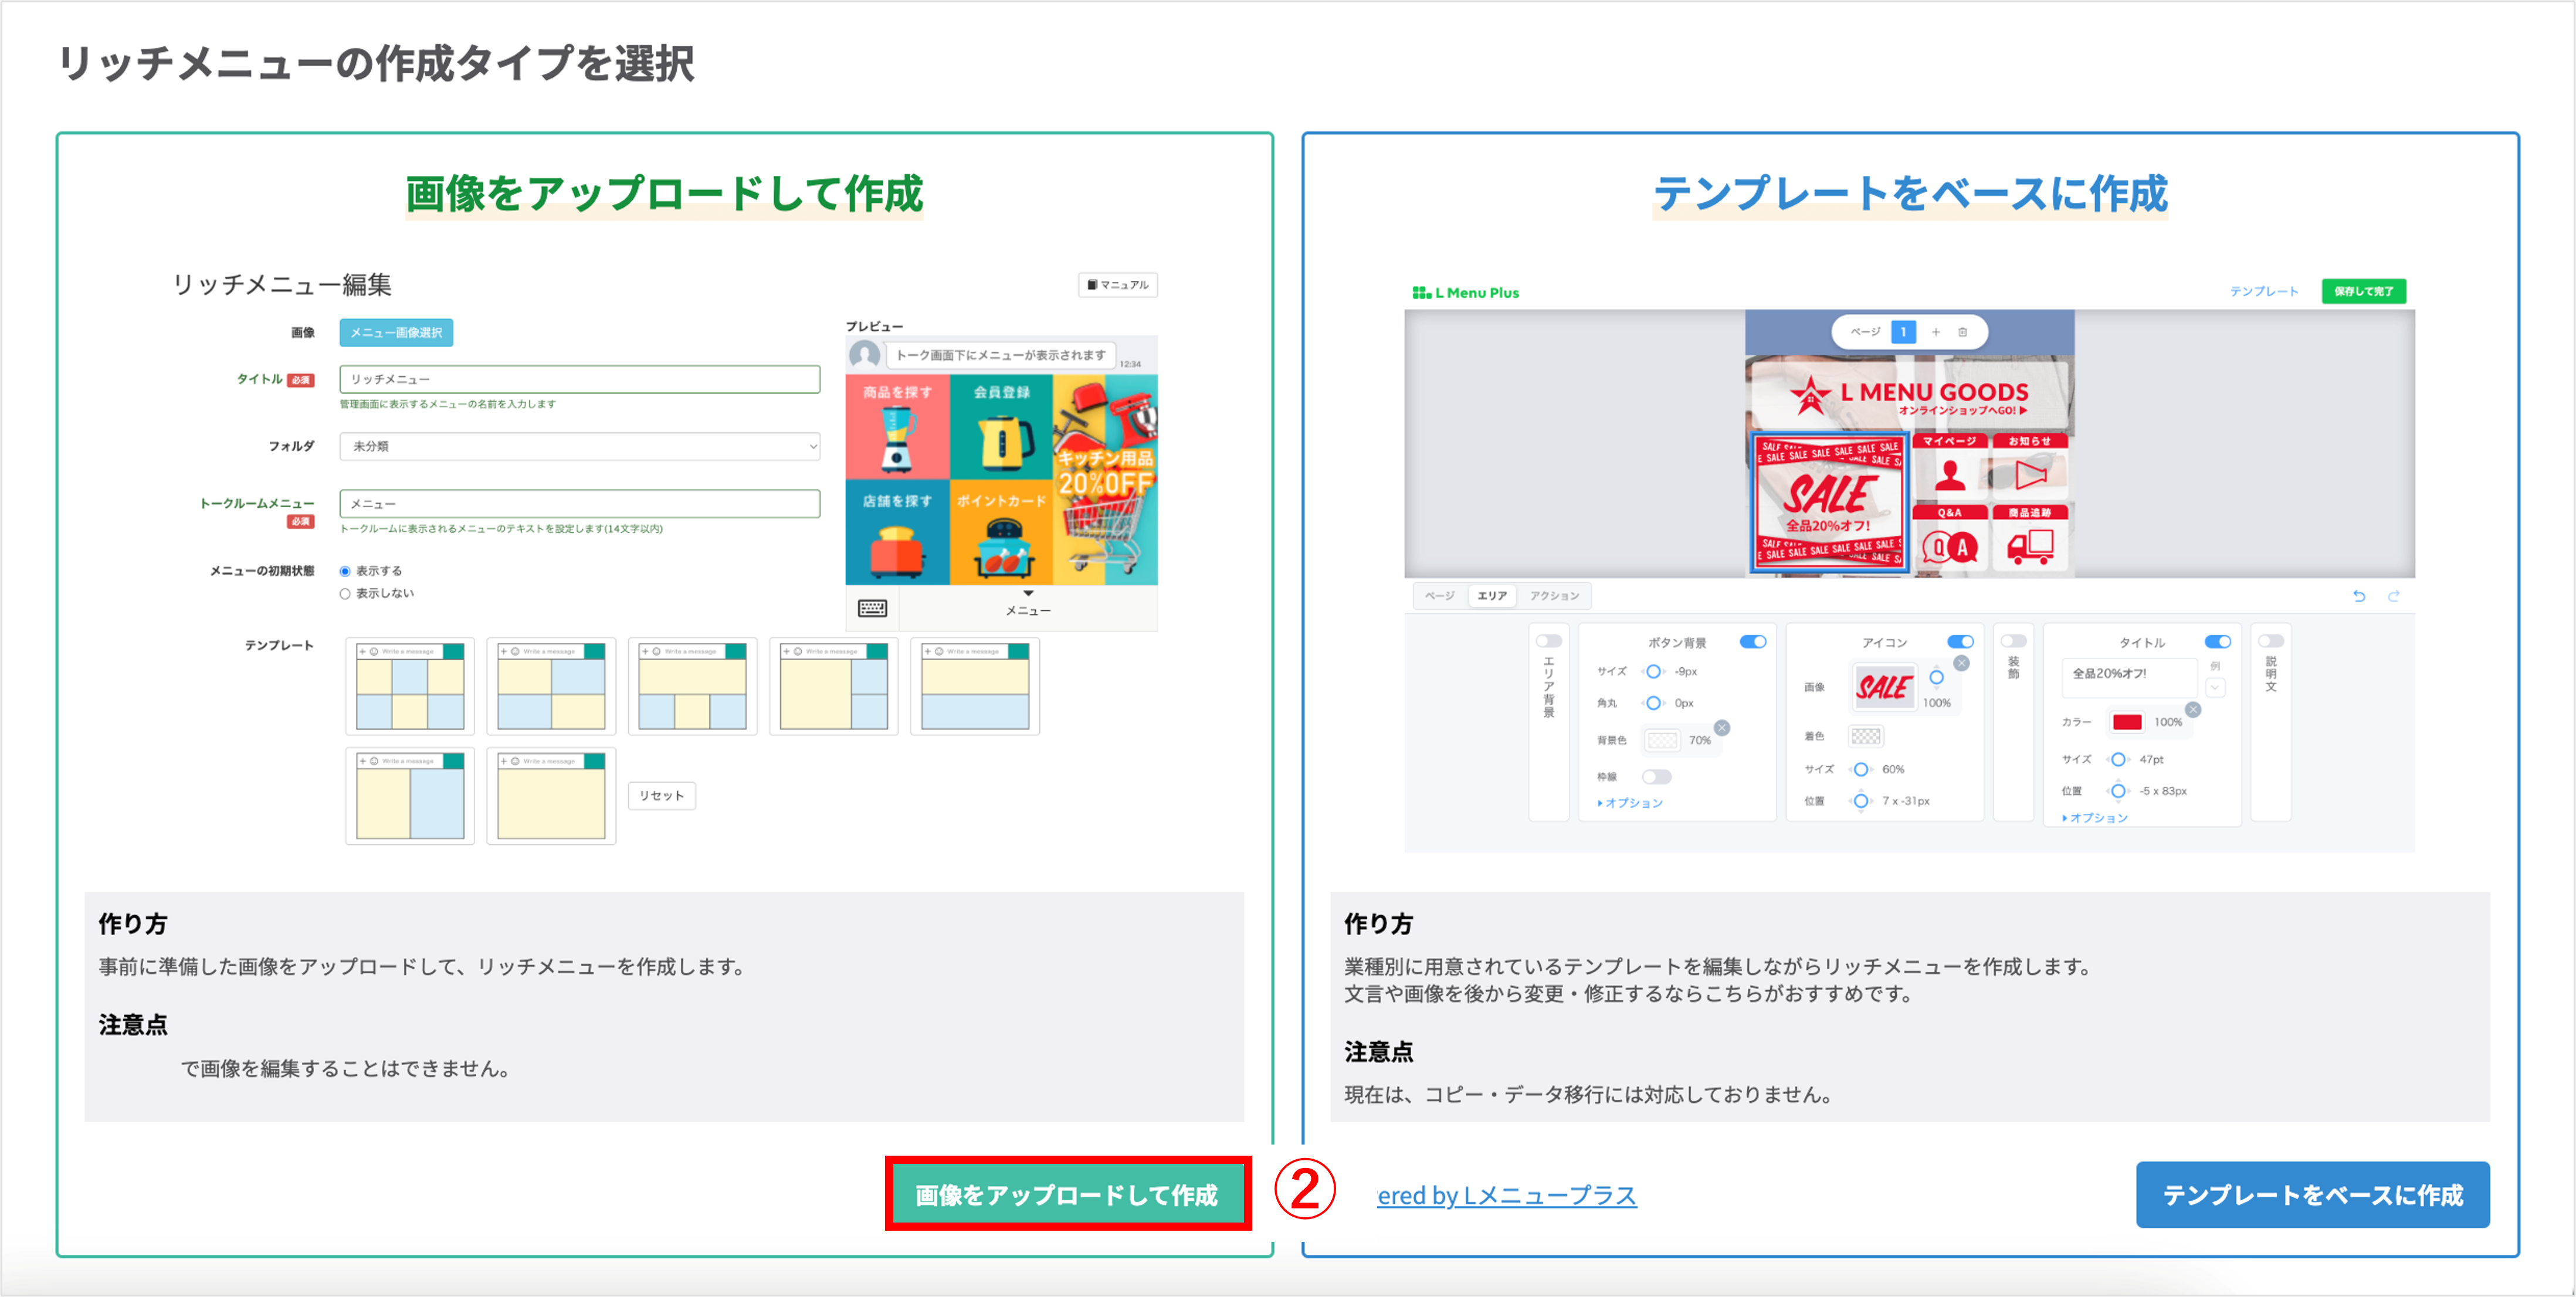2576x1297 pixels.
Task: Click the blue テンプレートをベースに作成 button
Action: 2312,1194
